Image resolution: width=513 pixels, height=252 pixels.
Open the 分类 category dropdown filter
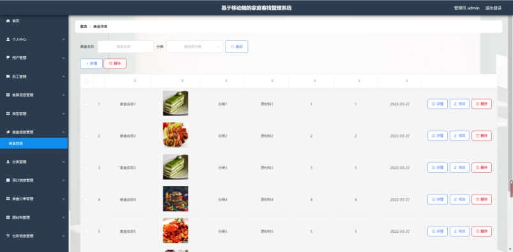[x=195, y=47]
